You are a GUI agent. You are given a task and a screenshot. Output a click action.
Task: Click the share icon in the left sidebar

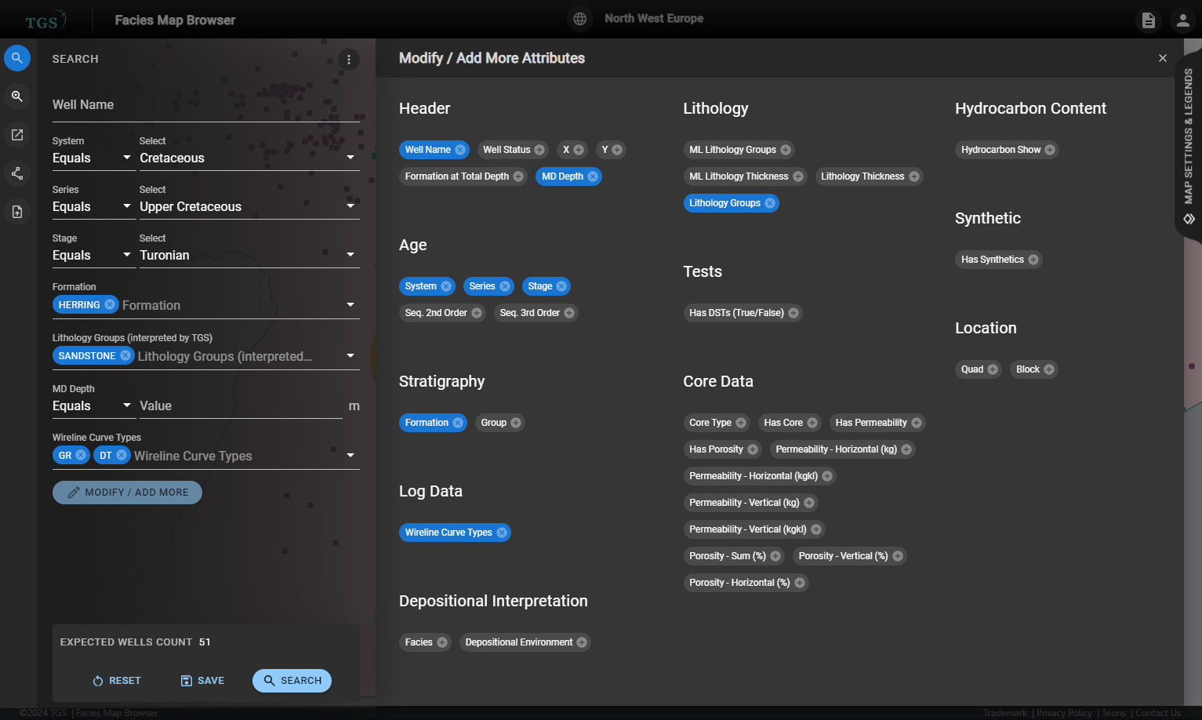click(17, 173)
